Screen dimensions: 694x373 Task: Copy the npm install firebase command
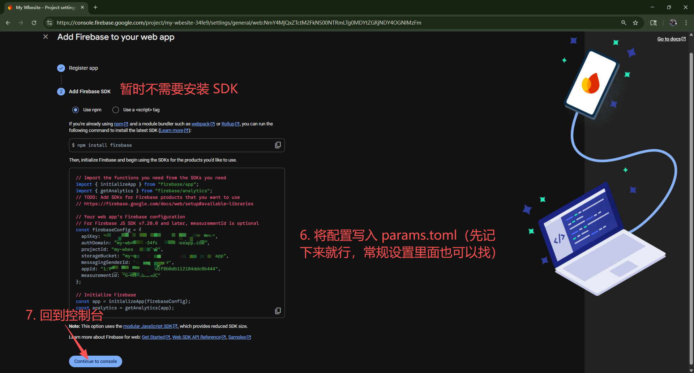278,145
